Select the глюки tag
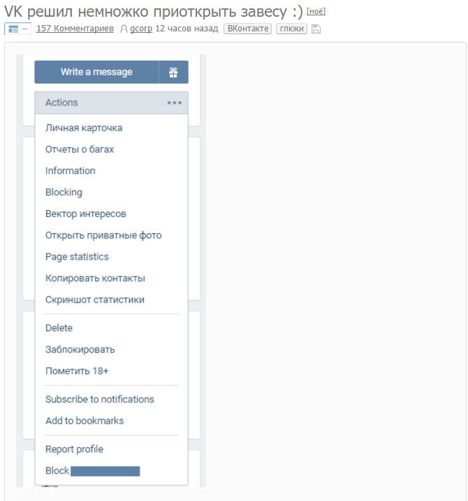 pos(291,29)
